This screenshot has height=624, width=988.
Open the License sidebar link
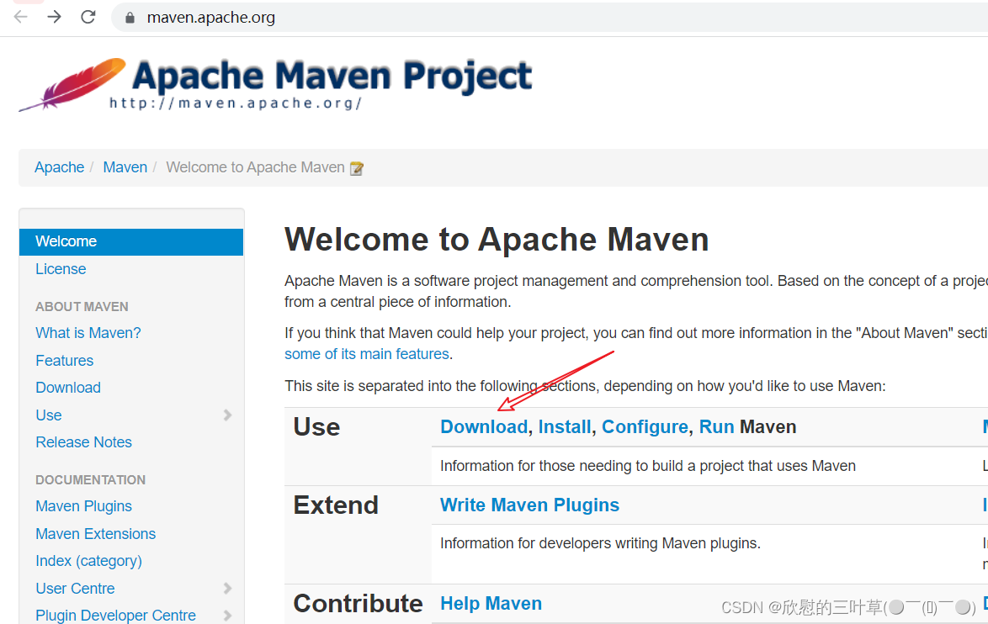click(x=61, y=269)
